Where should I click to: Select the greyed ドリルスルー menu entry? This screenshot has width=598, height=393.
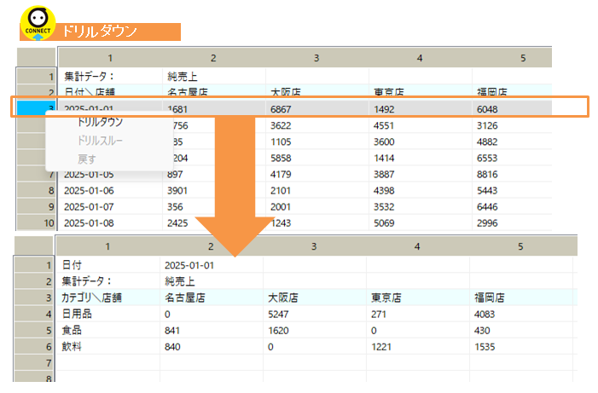tap(101, 141)
